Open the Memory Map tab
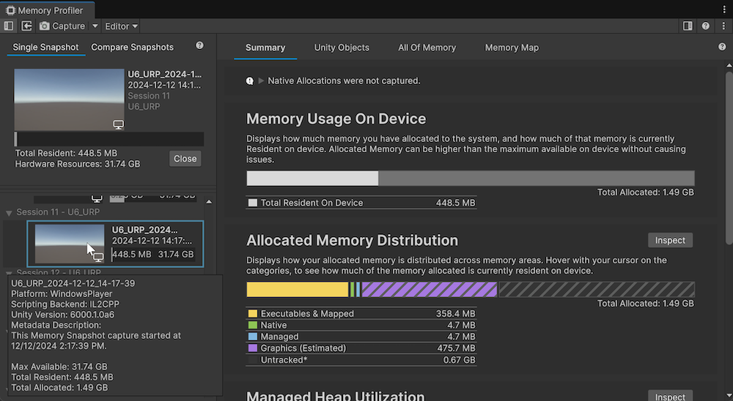Image resolution: width=733 pixels, height=401 pixels. pos(512,48)
